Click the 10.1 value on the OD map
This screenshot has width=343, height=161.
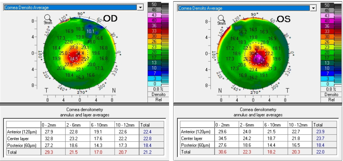point(90,31)
